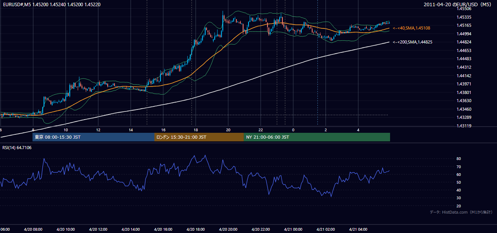Click RSI scale value 30

click(x=458, y=198)
